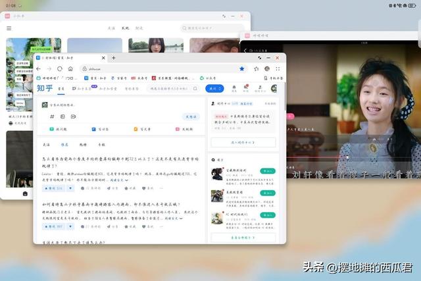The width and height of the screenshot is (421, 281).
Task: Toggle upvote on the second feed post
Action: (54, 226)
